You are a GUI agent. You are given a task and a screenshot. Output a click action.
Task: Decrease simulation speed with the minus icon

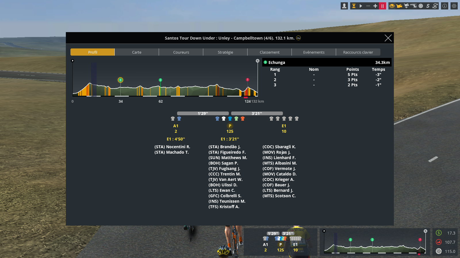tap(368, 6)
